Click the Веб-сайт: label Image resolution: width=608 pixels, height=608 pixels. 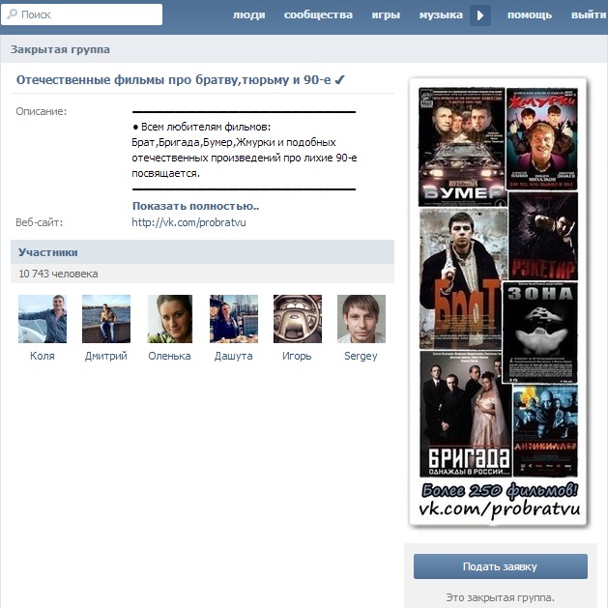[x=40, y=222]
